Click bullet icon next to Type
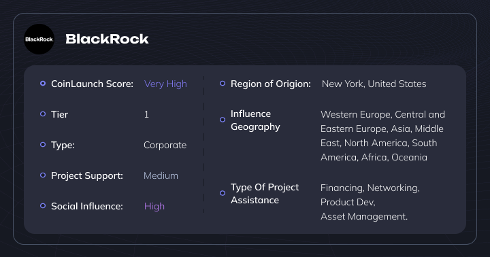This screenshot has width=490, height=257. coord(43,145)
